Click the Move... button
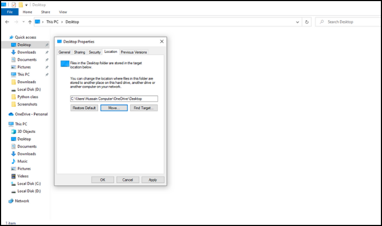The height and width of the screenshot is (226, 382). pos(114,108)
